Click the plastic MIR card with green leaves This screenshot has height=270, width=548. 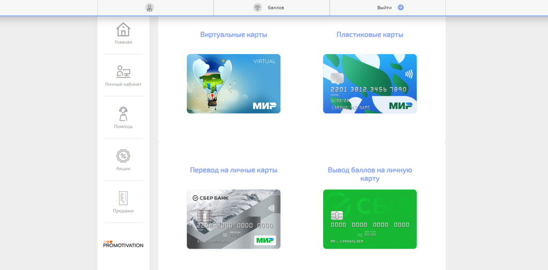(x=370, y=83)
